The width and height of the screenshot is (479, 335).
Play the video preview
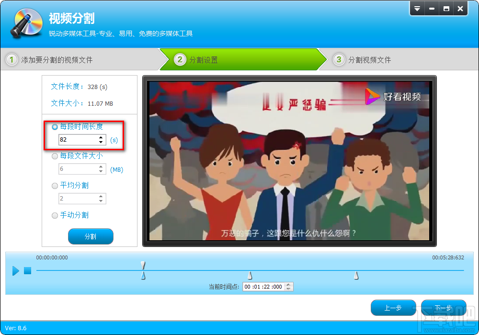click(16, 270)
